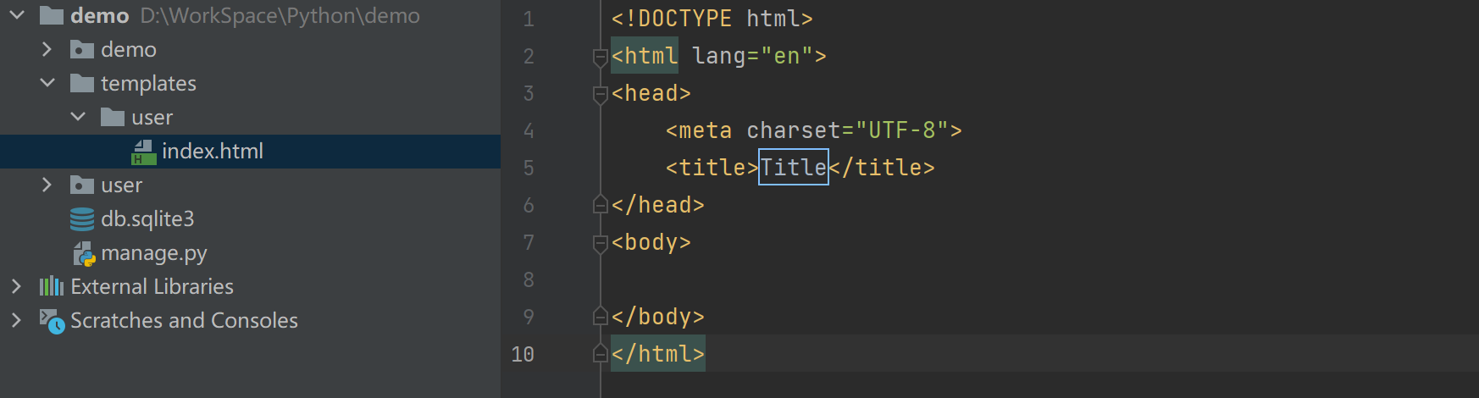Fold the head tag block in gutter

click(601, 94)
